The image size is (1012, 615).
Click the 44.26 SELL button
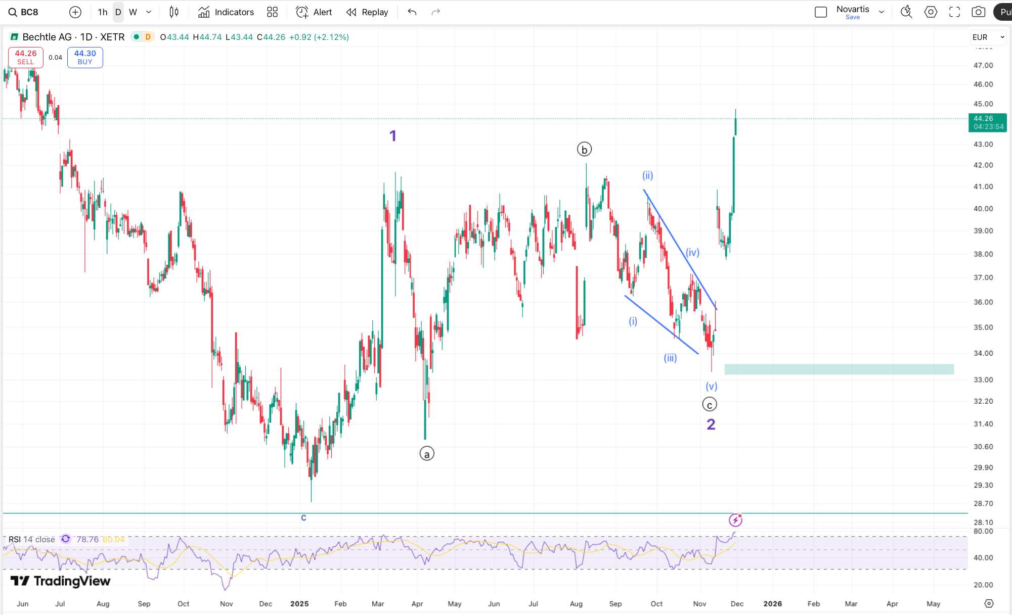26,57
